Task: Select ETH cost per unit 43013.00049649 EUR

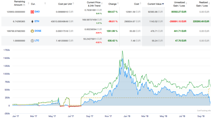Action: click(62, 22)
